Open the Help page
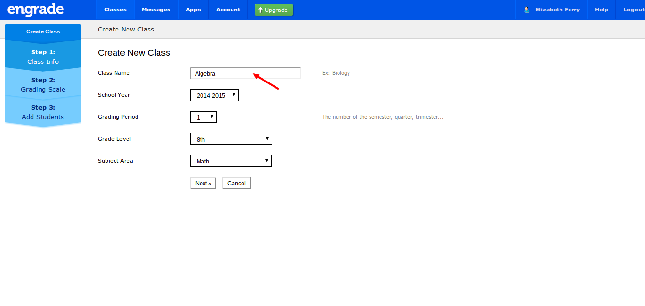Viewport: 645px width, 306px height. click(x=601, y=10)
